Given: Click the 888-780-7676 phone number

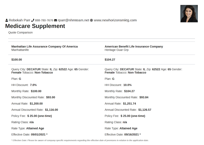Looking at the screenshot, I should (x=44, y=20).
